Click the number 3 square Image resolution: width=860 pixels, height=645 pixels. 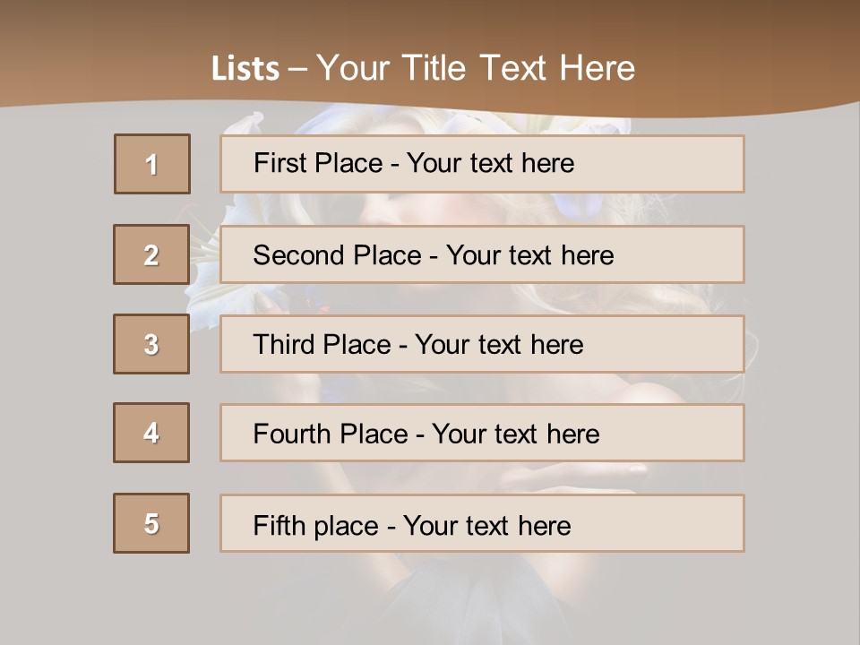coord(151,344)
